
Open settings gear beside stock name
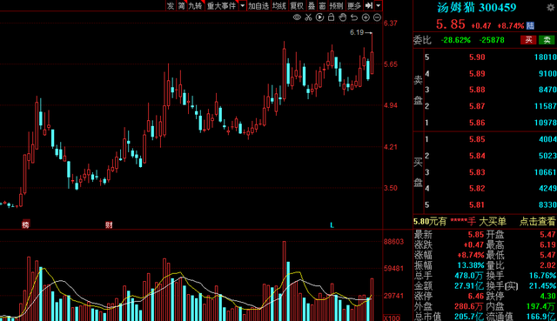pyautogui.click(x=551, y=8)
